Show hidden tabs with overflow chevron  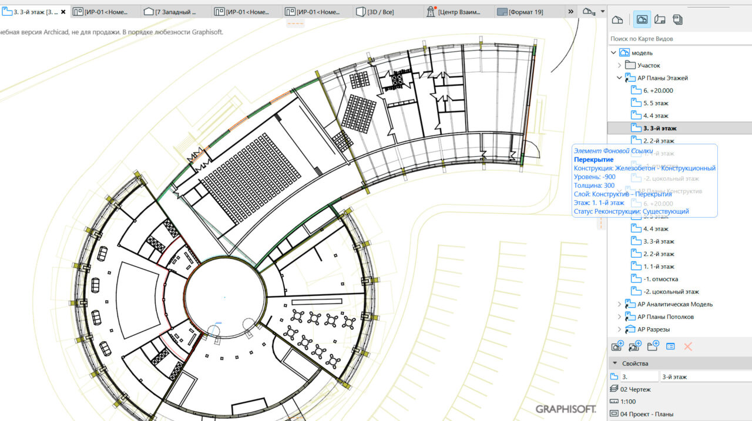[571, 12]
